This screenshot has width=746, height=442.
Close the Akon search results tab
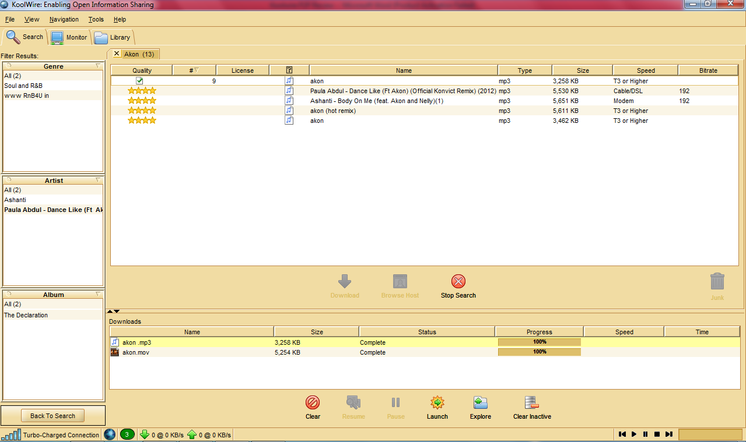point(117,54)
